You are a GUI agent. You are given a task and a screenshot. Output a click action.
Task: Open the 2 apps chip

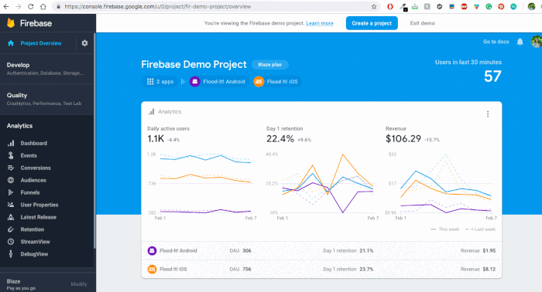click(x=160, y=82)
